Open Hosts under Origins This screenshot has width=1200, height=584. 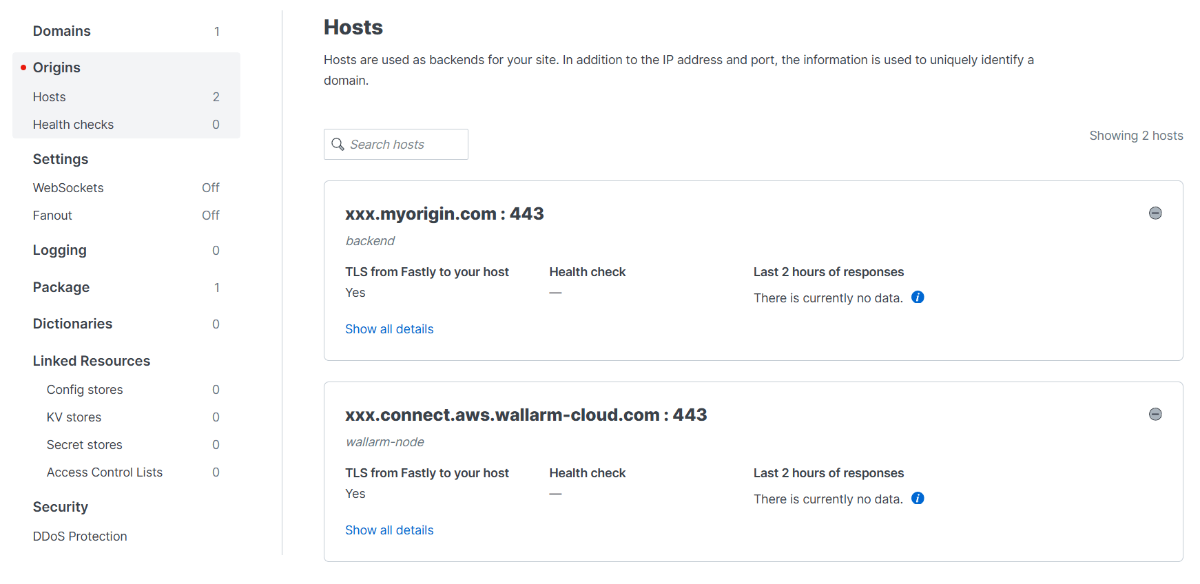point(50,97)
